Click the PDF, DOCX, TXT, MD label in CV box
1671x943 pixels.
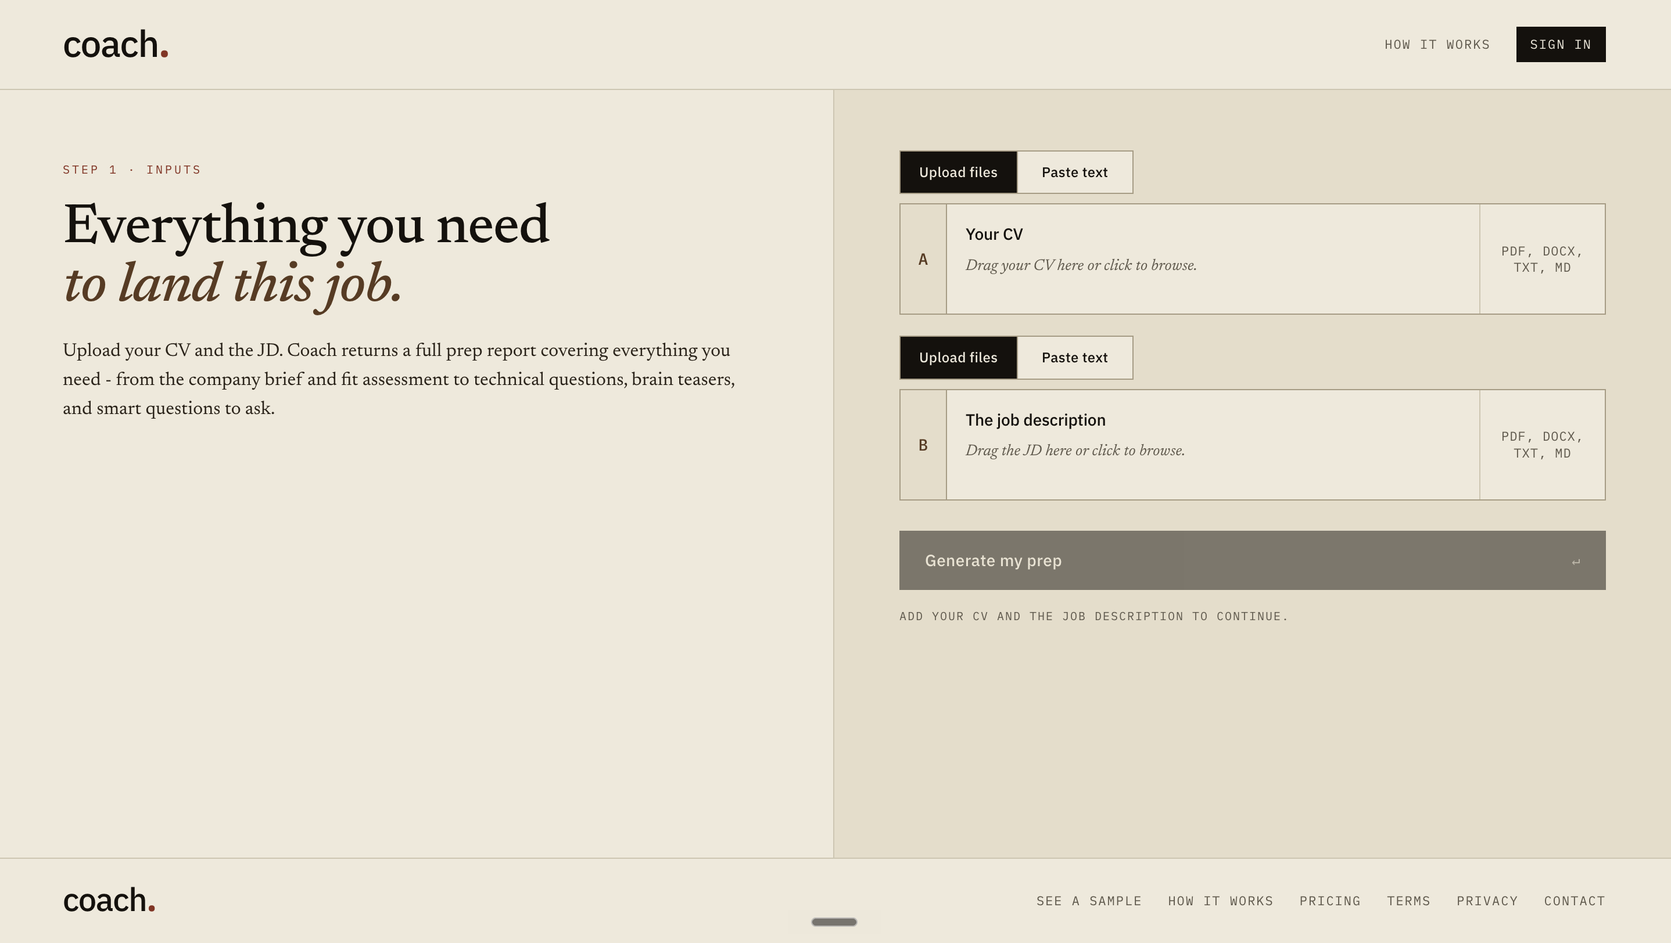[x=1542, y=259]
